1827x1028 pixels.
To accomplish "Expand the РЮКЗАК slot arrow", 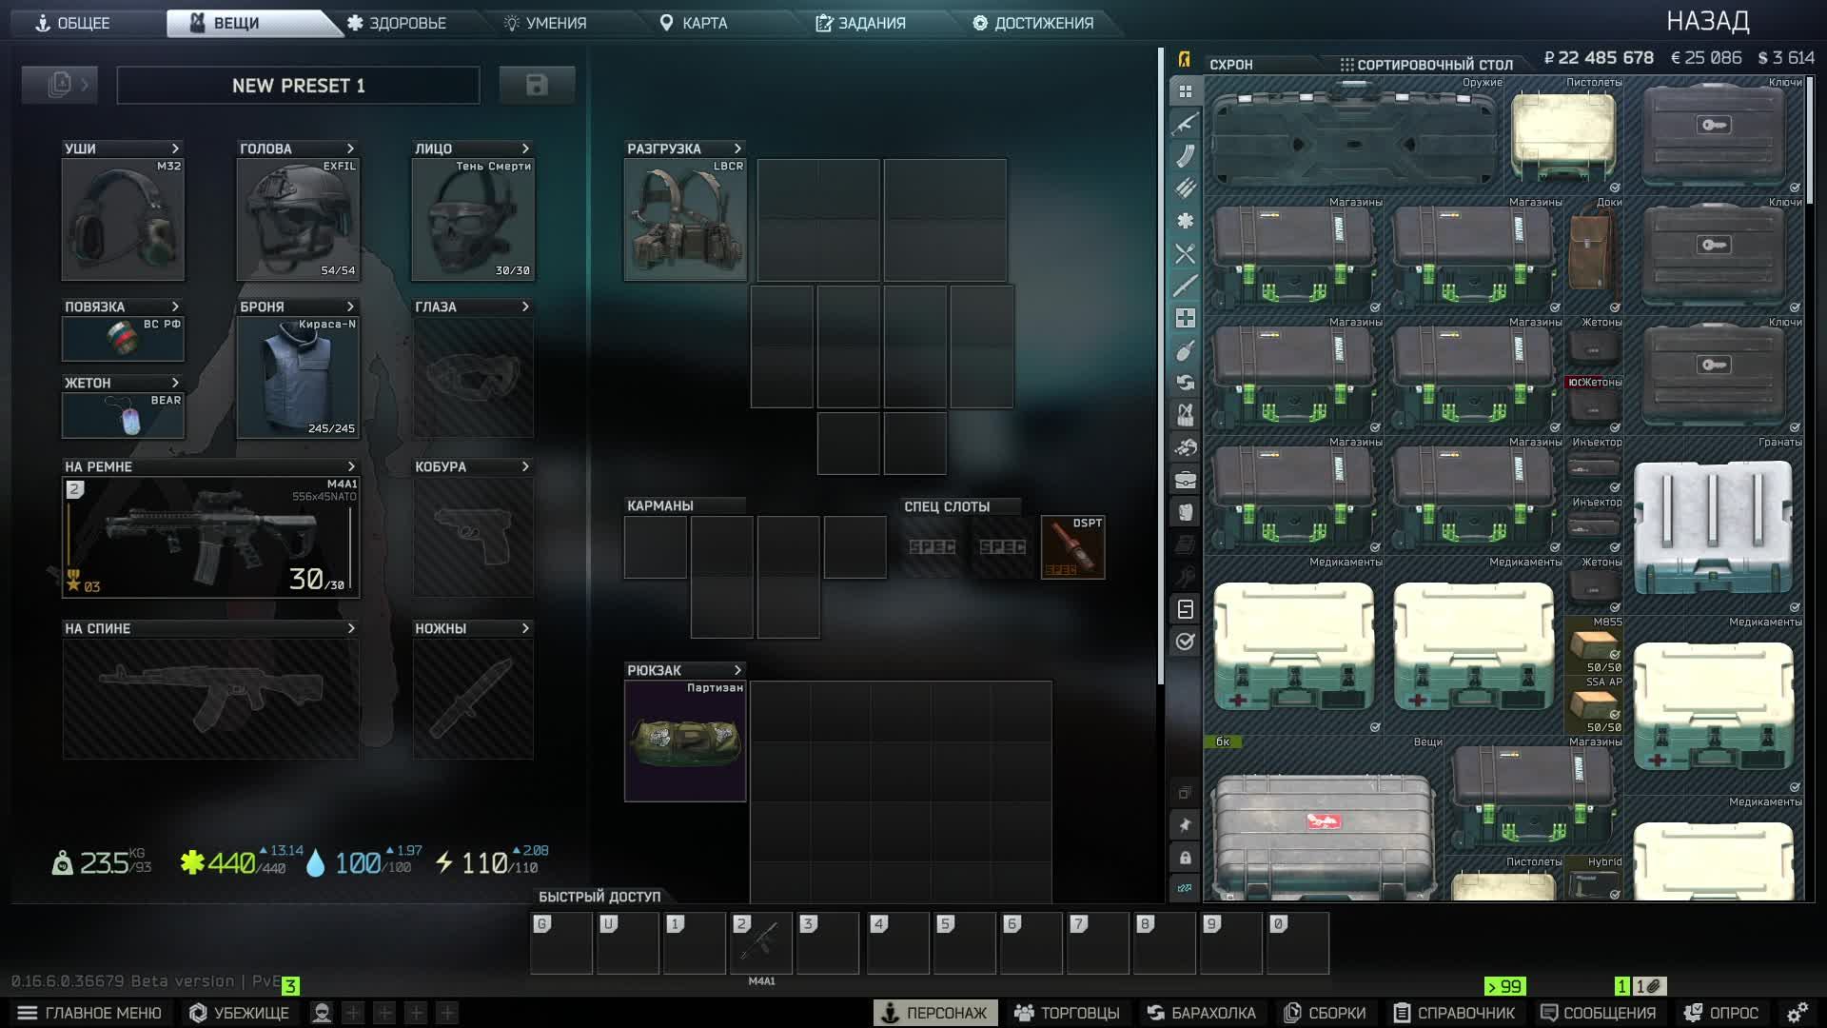I will 737,670.
